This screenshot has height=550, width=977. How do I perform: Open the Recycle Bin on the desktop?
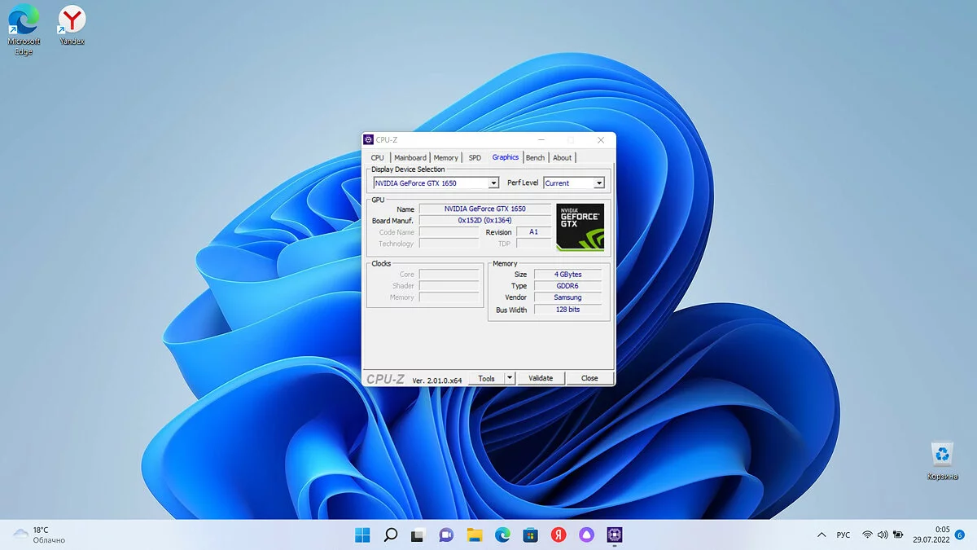click(x=942, y=455)
